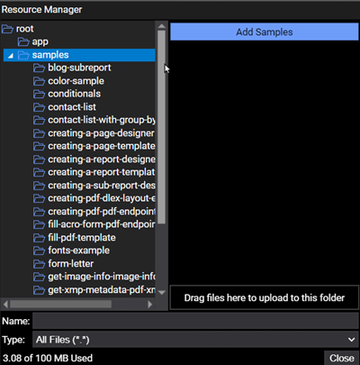This screenshot has height=365, width=360.
Task: Click the drag files upload area
Action: tap(265, 297)
